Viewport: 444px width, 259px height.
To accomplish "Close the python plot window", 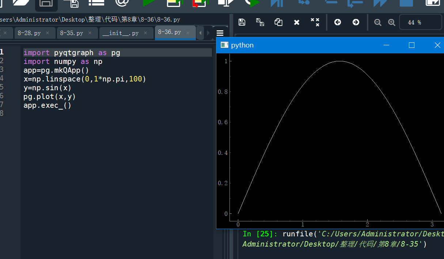I will pos(437,45).
